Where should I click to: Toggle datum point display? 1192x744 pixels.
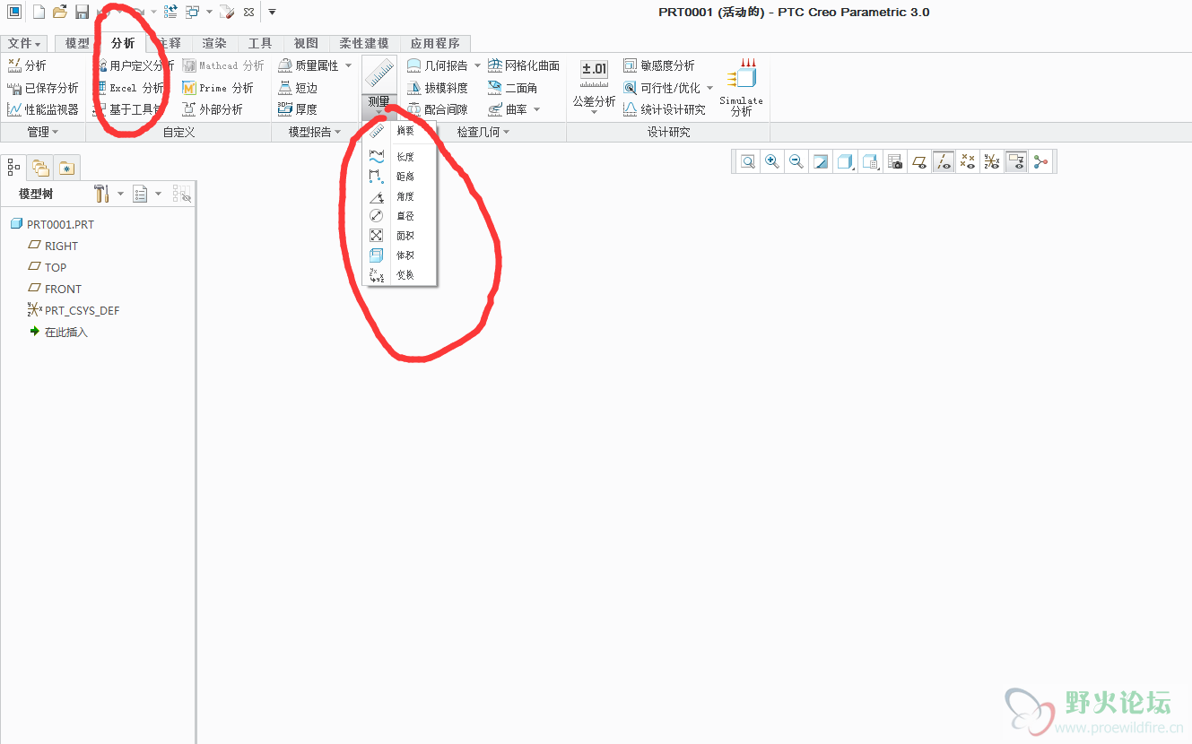coord(967,161)
